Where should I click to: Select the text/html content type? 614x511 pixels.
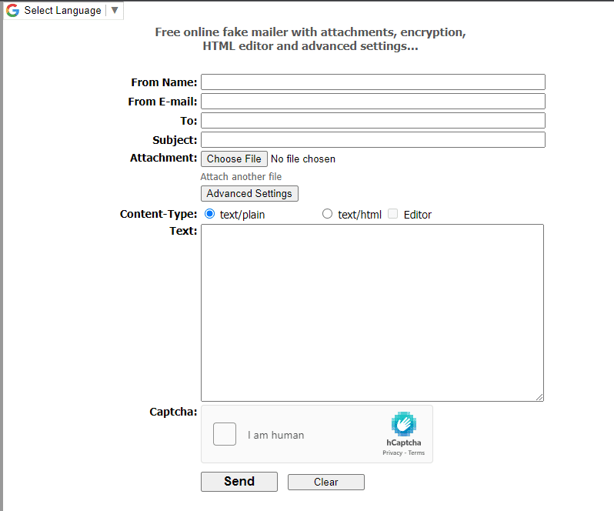coord(327,214)
